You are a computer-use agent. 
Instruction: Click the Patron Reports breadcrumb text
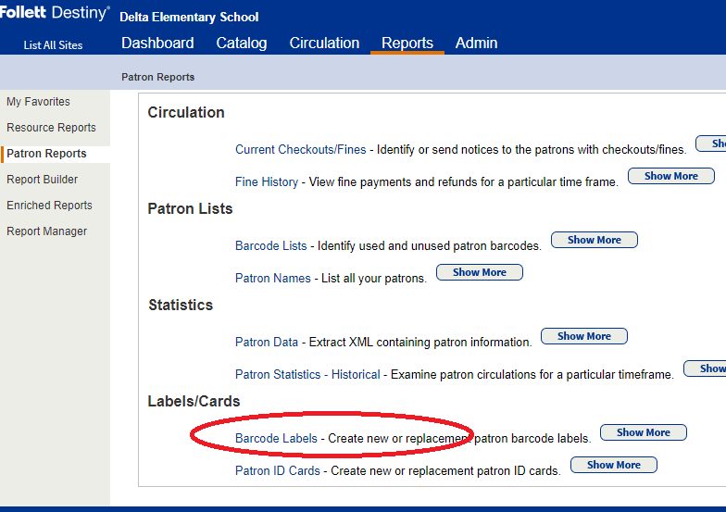pos(157,77)
